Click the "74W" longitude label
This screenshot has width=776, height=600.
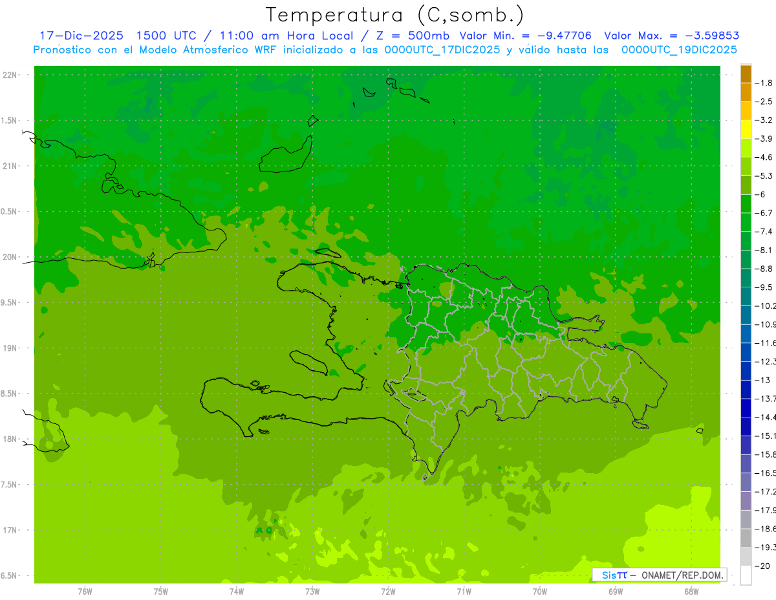coord(237,592)
